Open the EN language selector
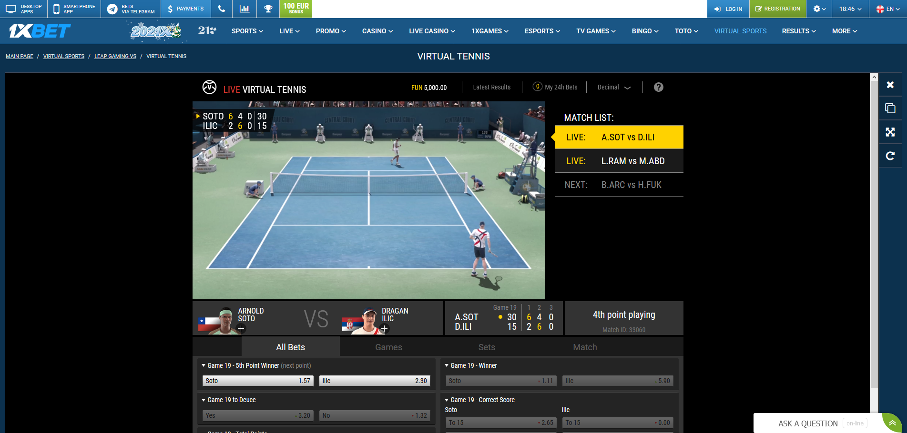This screenshot has height=433, width=907. [888, 9]
